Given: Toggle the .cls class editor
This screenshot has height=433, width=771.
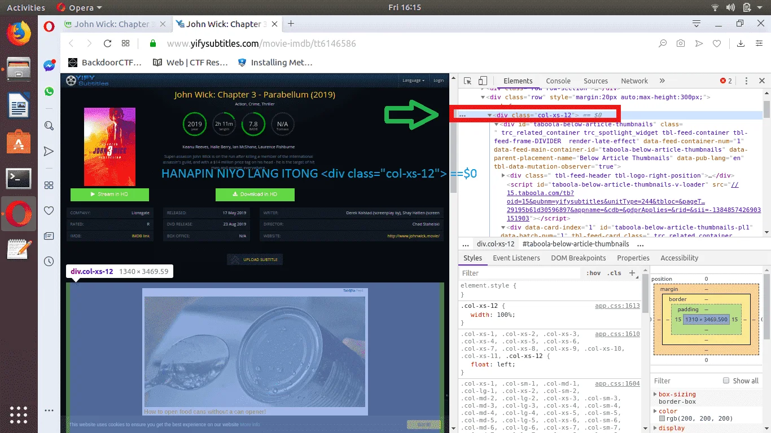Looking at the screenshot, I should pos(614,273).
